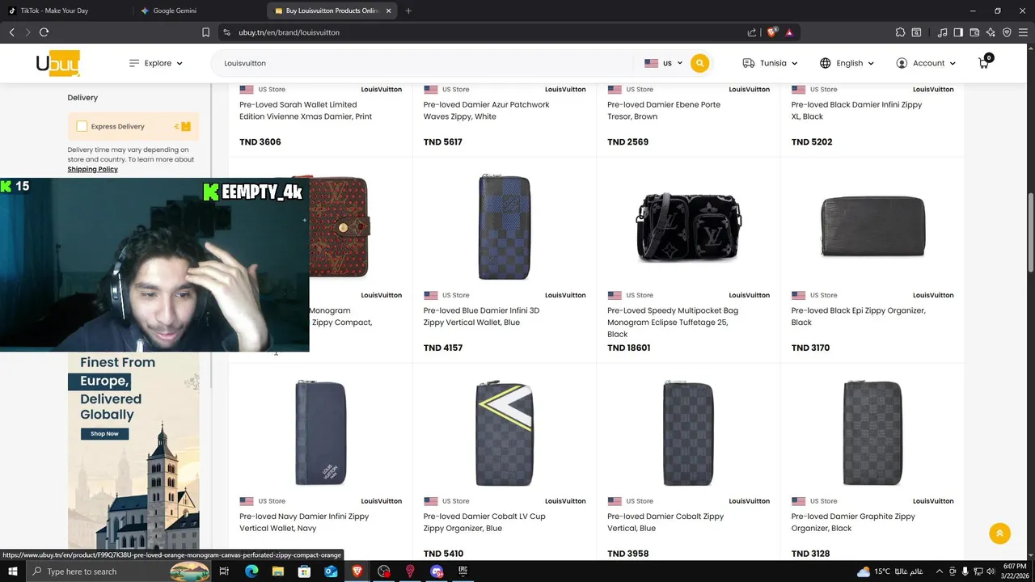Click the scroll-to-top arrow button
This screenshot has height=582, width=1035.
999,533
